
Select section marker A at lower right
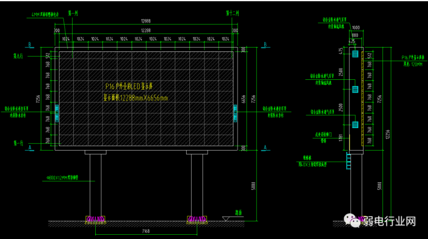265,147
